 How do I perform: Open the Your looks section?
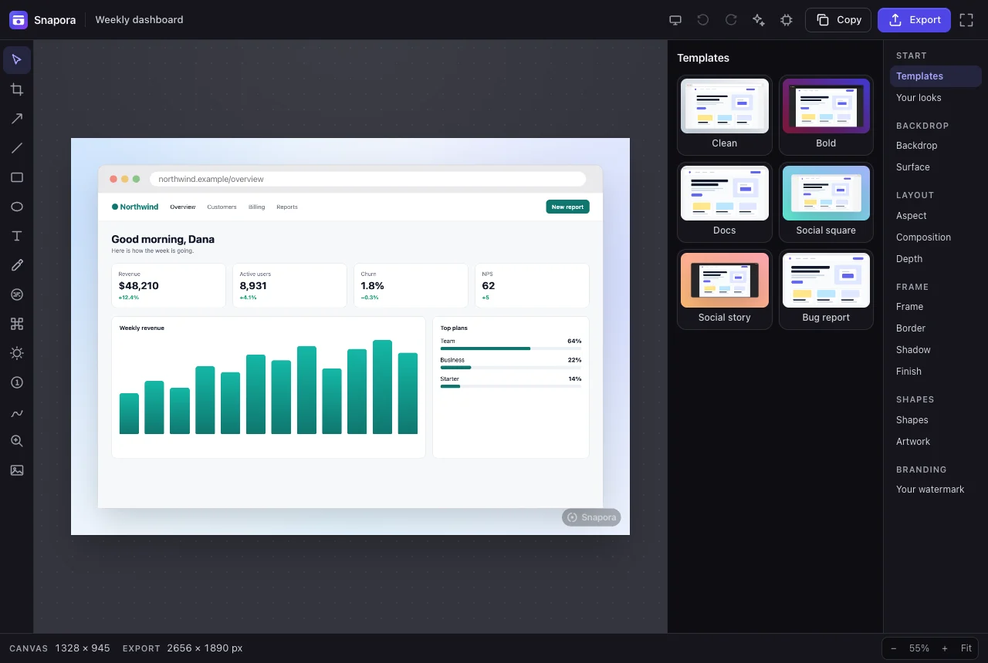point(936,98)
